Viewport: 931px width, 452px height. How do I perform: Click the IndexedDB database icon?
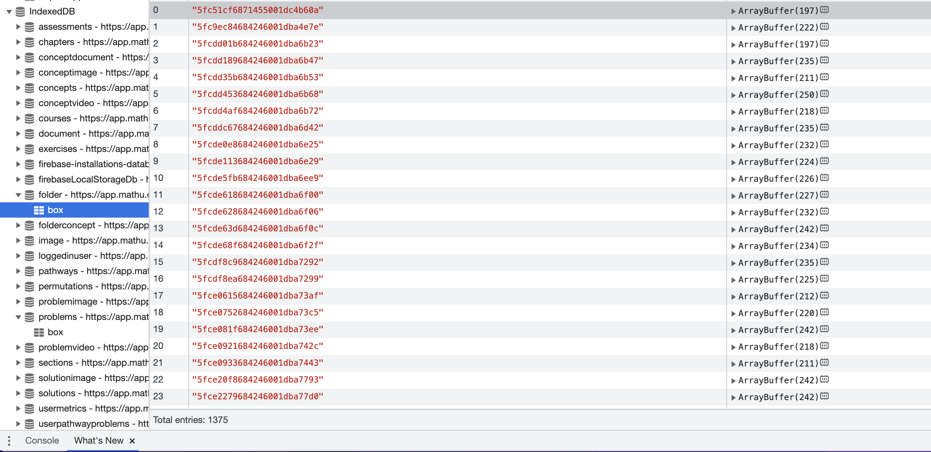[x=20, y=12]
